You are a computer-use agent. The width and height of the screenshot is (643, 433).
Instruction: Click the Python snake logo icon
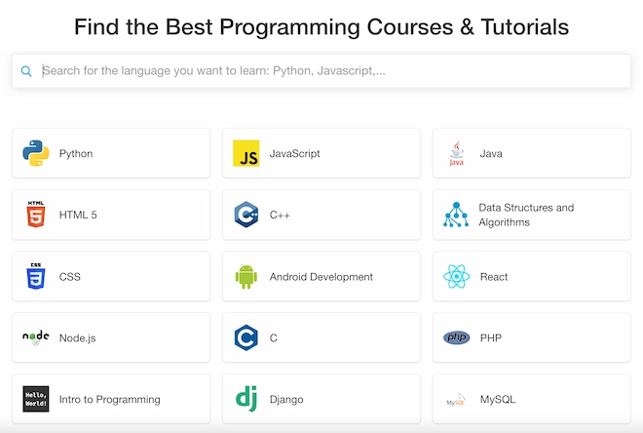click(36, 153)
